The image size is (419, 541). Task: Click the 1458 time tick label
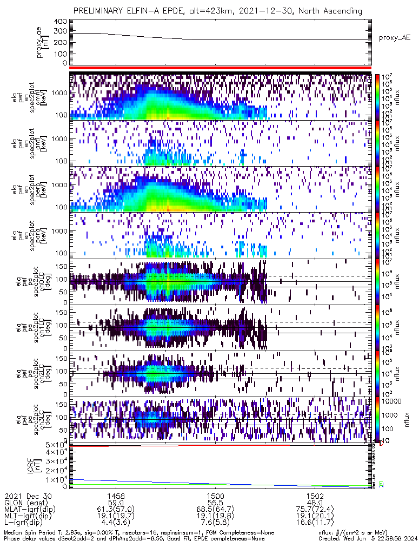click(116, 496)
